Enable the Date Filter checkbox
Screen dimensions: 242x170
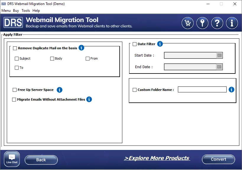pos(134,44)
